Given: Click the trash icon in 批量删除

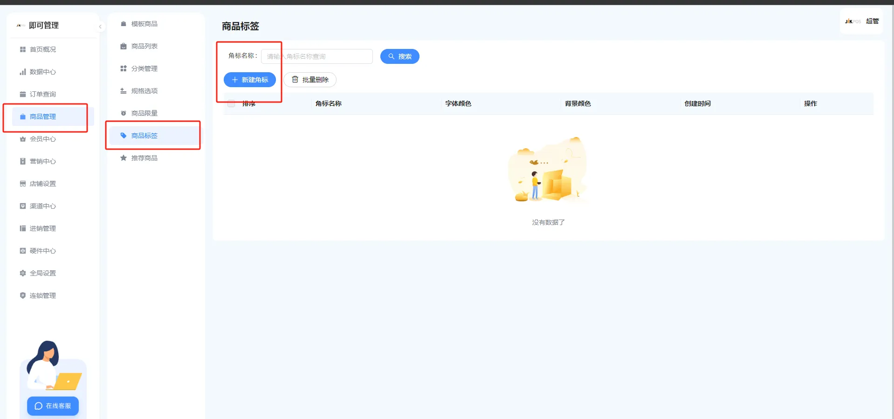Looking at the screenshot, I should pos(295,80).
